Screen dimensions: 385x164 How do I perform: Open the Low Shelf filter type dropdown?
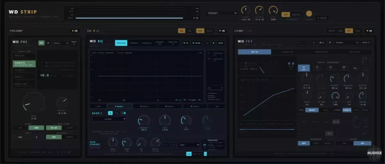109,119
